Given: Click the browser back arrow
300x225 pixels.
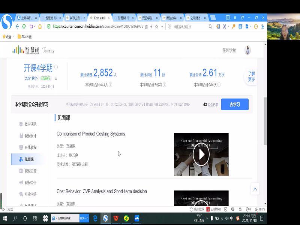Looking at the screenshot, I should click(x=17, y=27).
